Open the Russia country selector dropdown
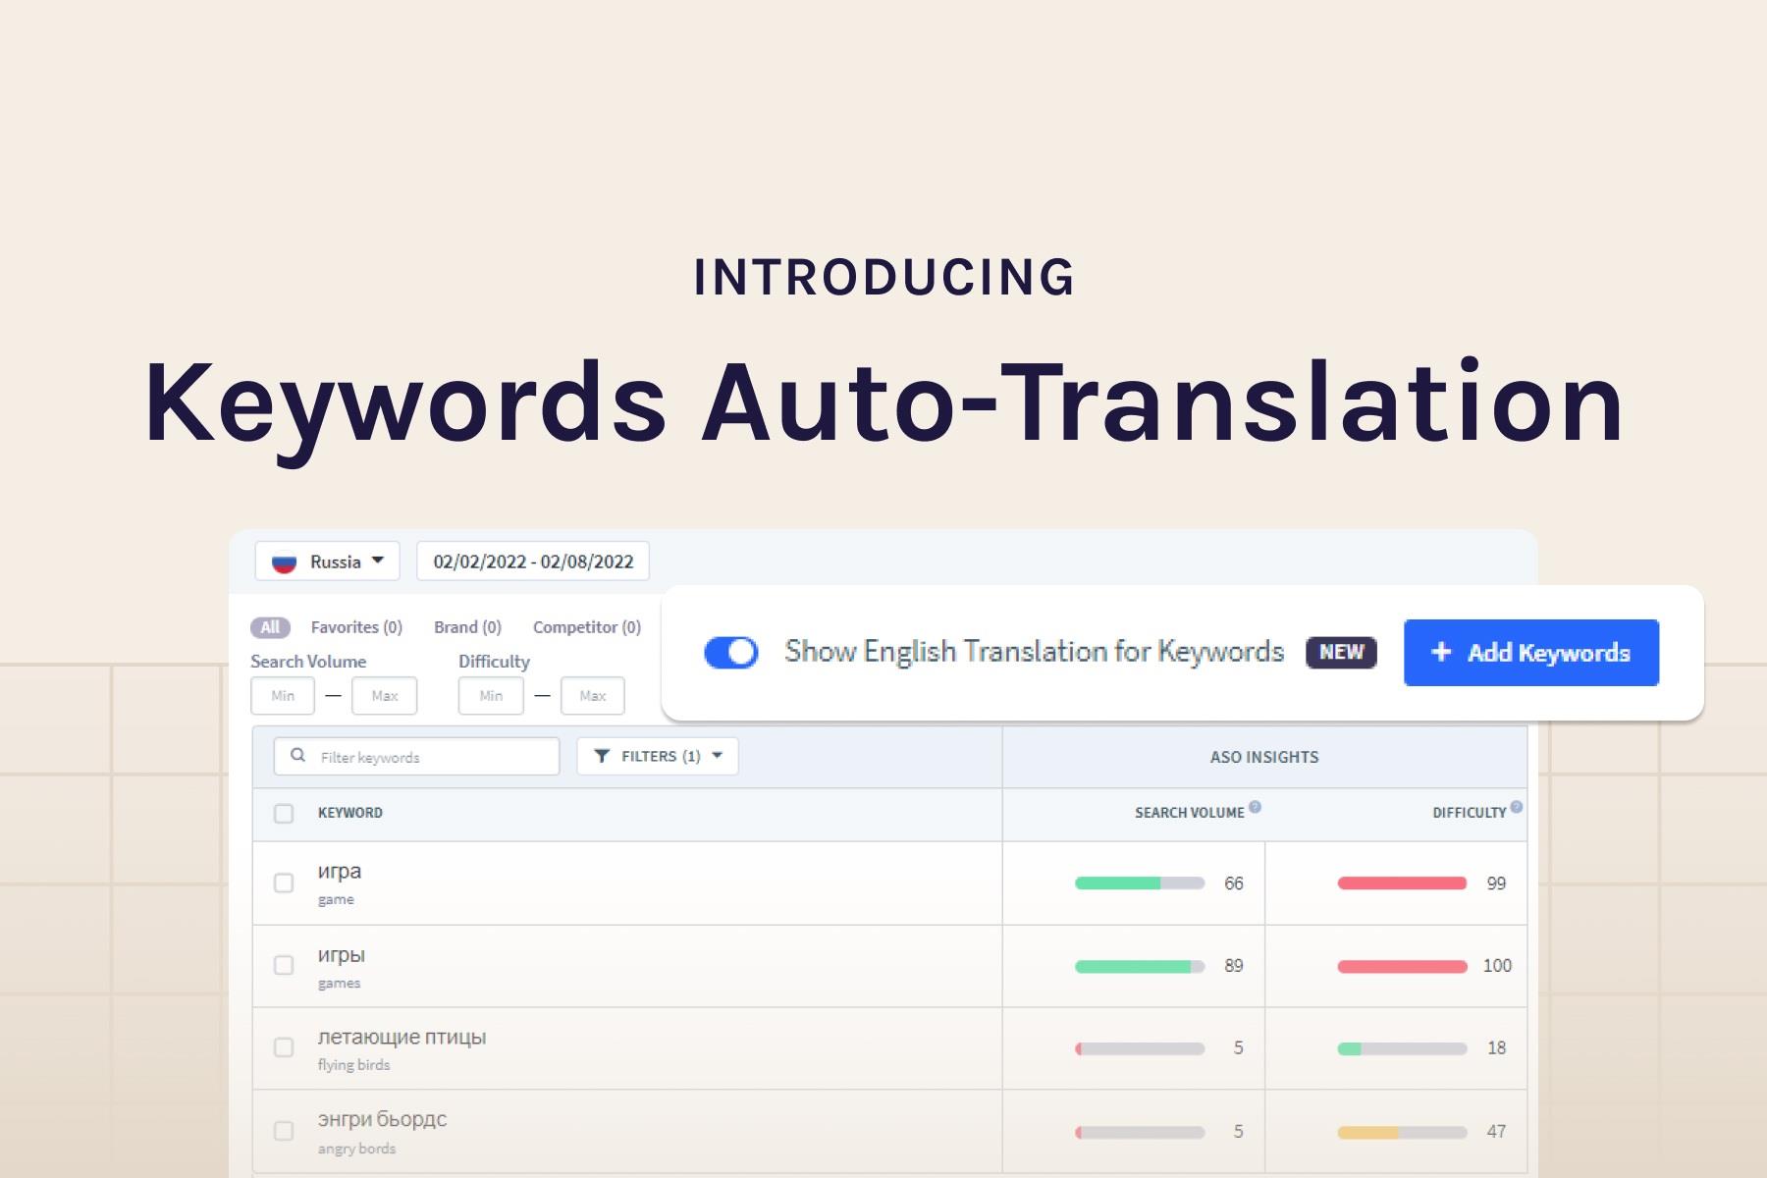This screenshot has height=1178, width=1767. point(326,561)
